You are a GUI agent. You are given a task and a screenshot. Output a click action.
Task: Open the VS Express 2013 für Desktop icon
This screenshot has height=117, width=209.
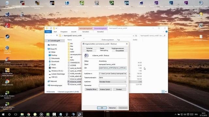pyautogui.click(x=7, y=16)
